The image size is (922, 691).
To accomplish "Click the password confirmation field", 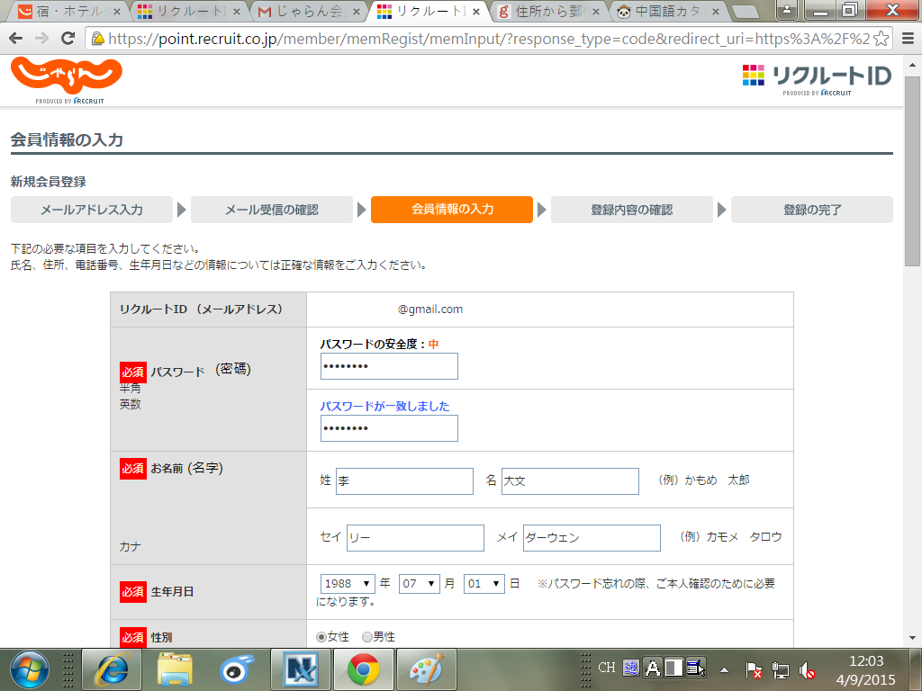I will tap(389, 428).
